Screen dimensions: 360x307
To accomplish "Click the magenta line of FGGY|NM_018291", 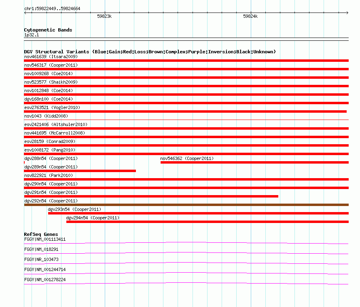I will 186,253.
